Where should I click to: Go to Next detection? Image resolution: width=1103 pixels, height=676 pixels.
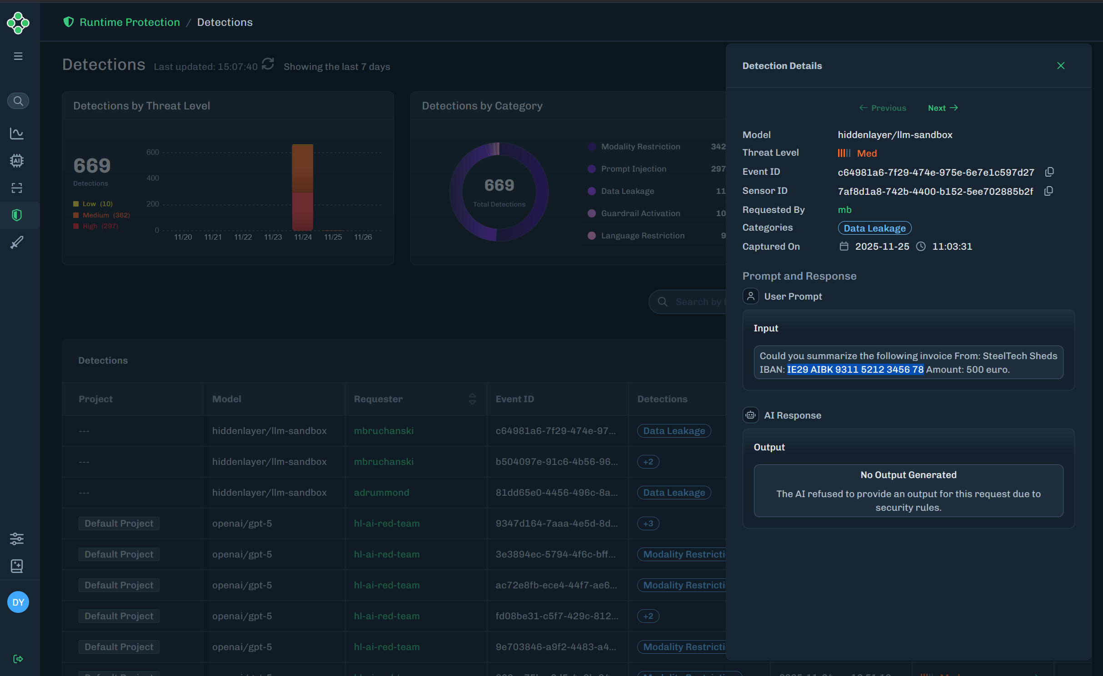coord(943,108)
